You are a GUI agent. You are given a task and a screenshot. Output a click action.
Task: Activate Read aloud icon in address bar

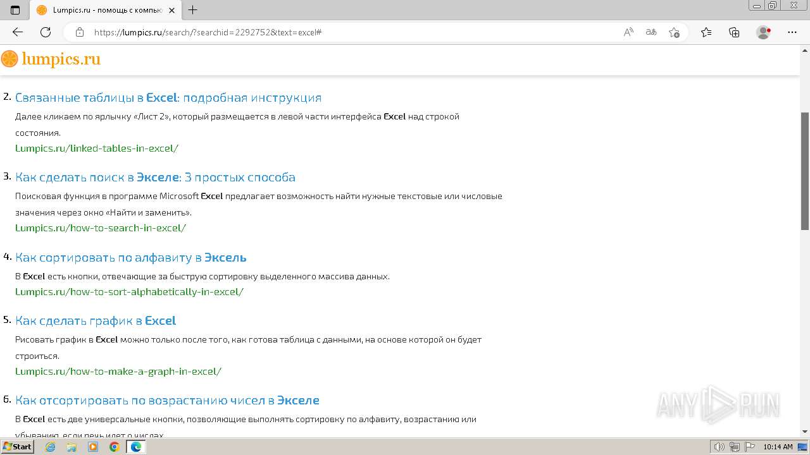(x=628, y=32)
